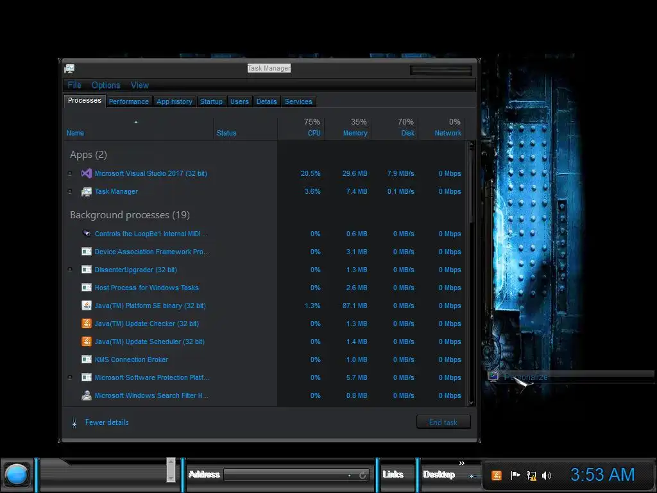Click the Java Update Checker icon
The width and height of the screenshot is (657, 493).
[87, 324]
